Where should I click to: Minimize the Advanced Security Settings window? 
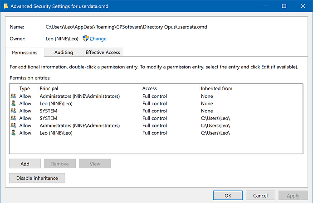pos(265,6)
